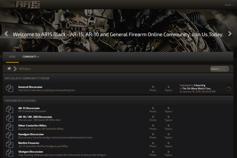Click Edwardrig's avatar beside last post
The width and height of the screenshot is (237, 158).
click(x=229, y=88)
